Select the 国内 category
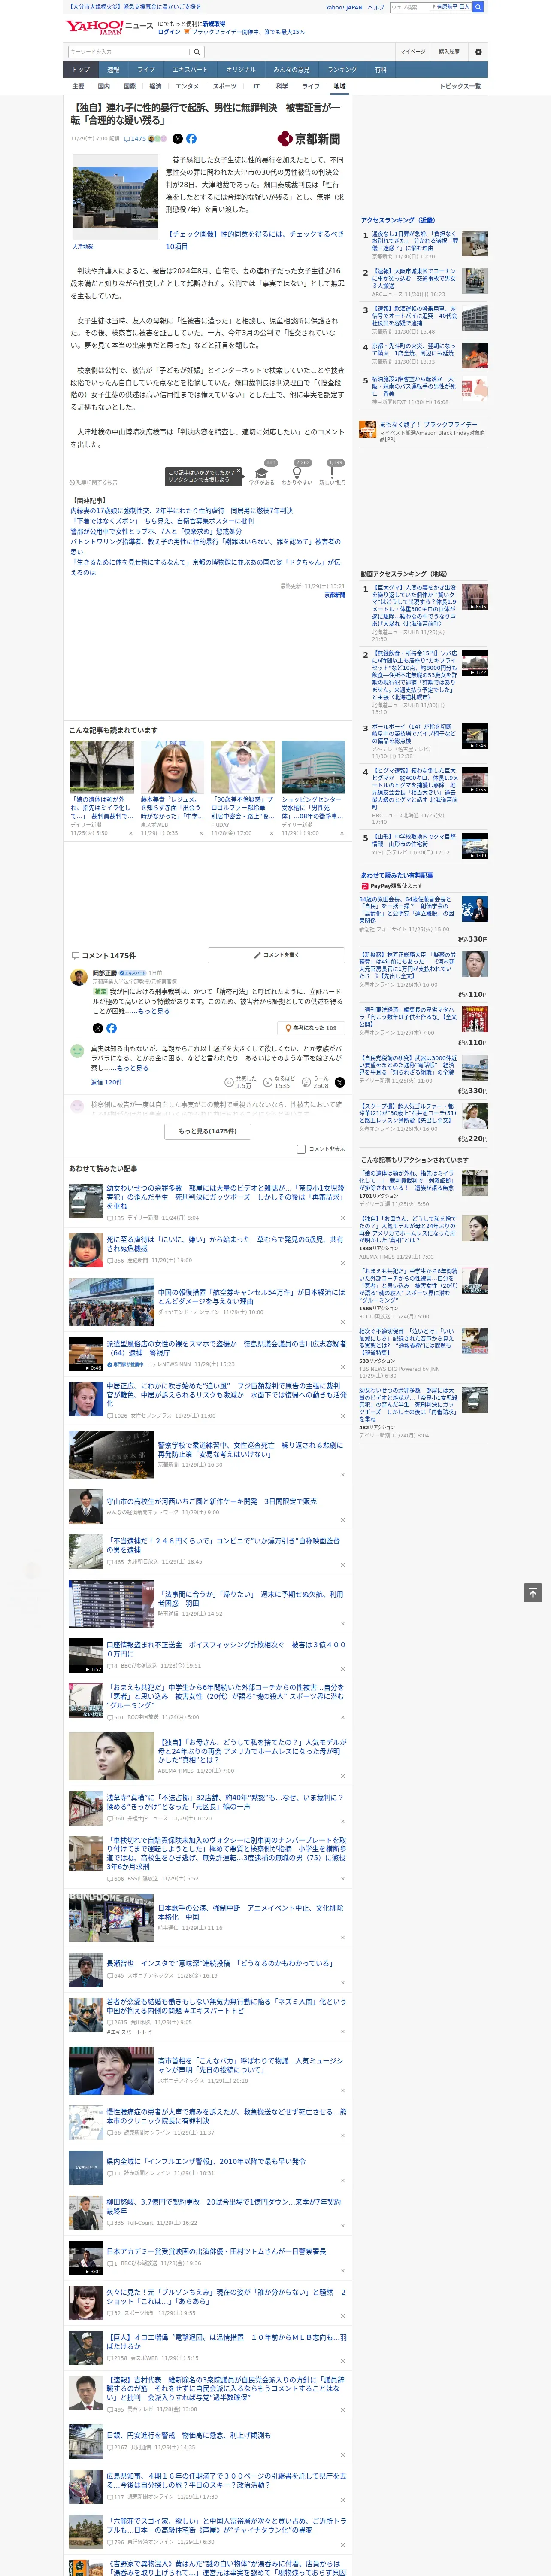Viewport: 551px width, 2576px height. pyautogui.click(x=104, y=86)
